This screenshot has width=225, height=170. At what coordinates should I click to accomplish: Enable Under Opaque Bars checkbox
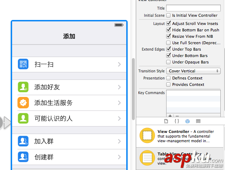tap(168, 62)
